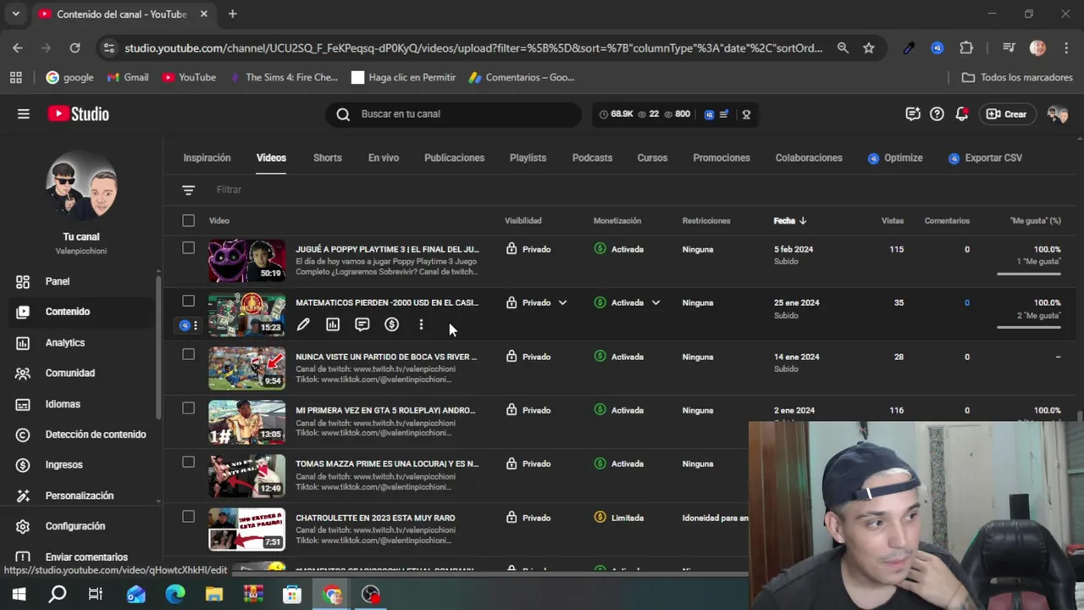Open Personalización in the sidebar
Screen dimensions: 1084x610
point(79,496)
